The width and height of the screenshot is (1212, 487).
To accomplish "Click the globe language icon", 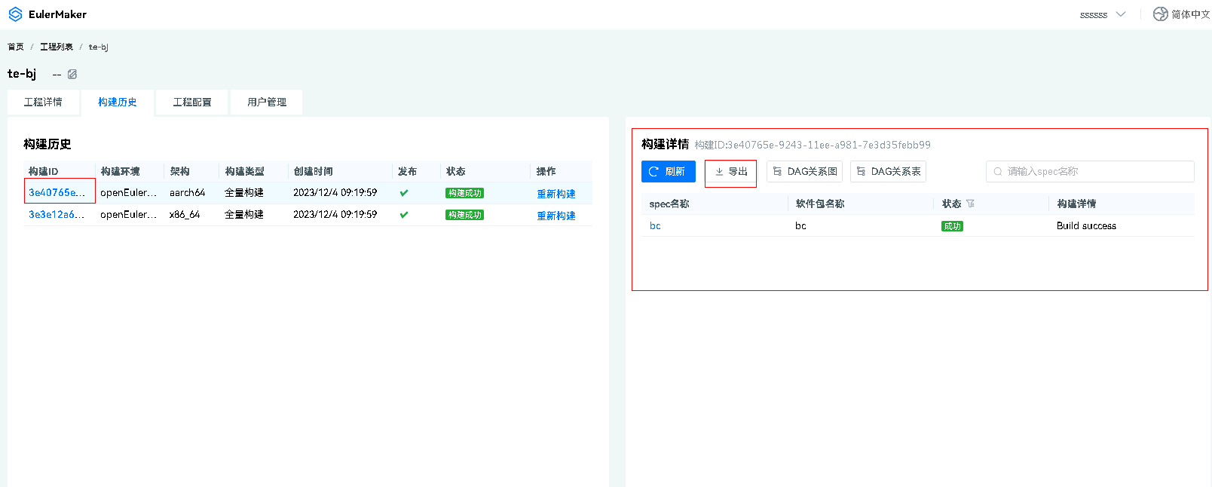I will [x=1160, y=14].
